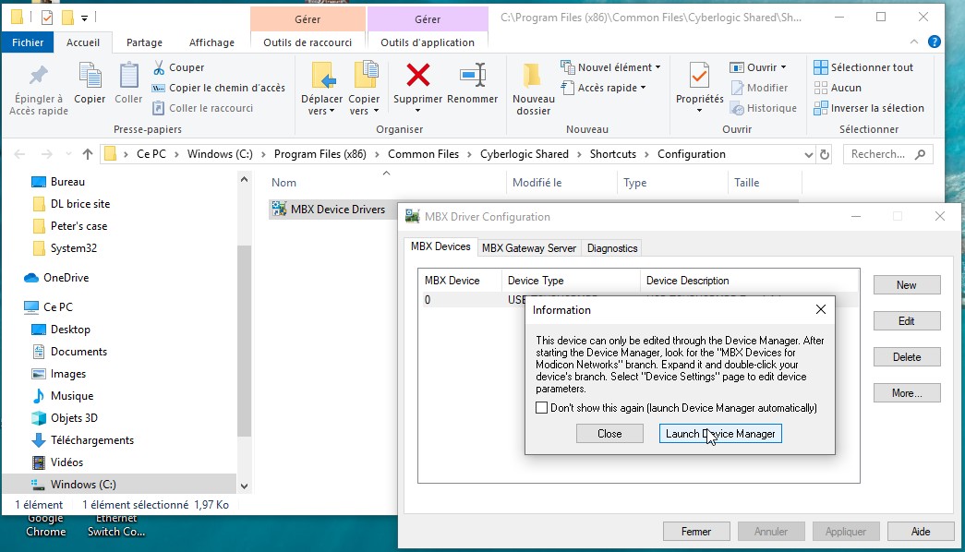Switch to Partage ribbon tab

pyautogui.click(x=145, y=42)
